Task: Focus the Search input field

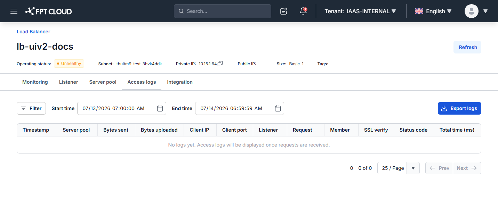Action: pyautogui.click(x=223, y=11)
